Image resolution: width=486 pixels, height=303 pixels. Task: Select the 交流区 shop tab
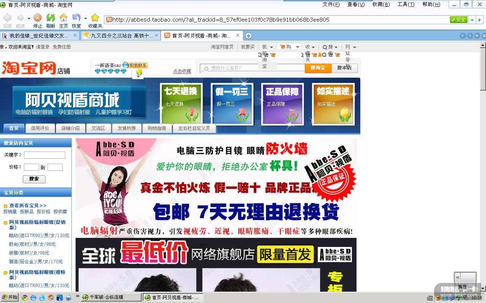(x=98, y=128)
